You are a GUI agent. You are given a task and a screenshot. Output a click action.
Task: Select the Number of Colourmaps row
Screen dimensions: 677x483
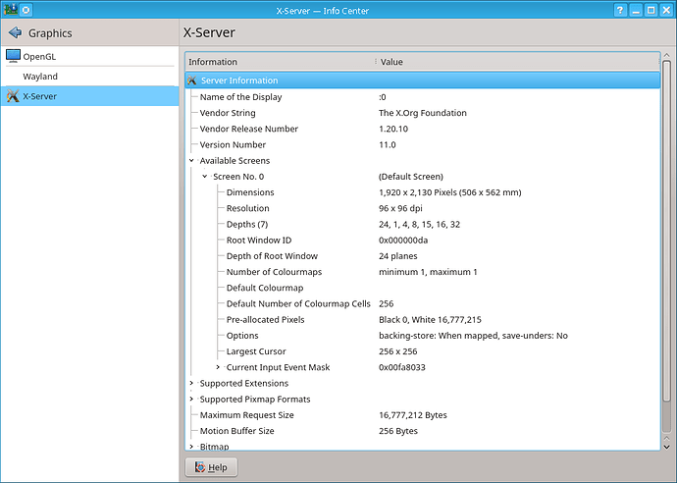[423, 272]
